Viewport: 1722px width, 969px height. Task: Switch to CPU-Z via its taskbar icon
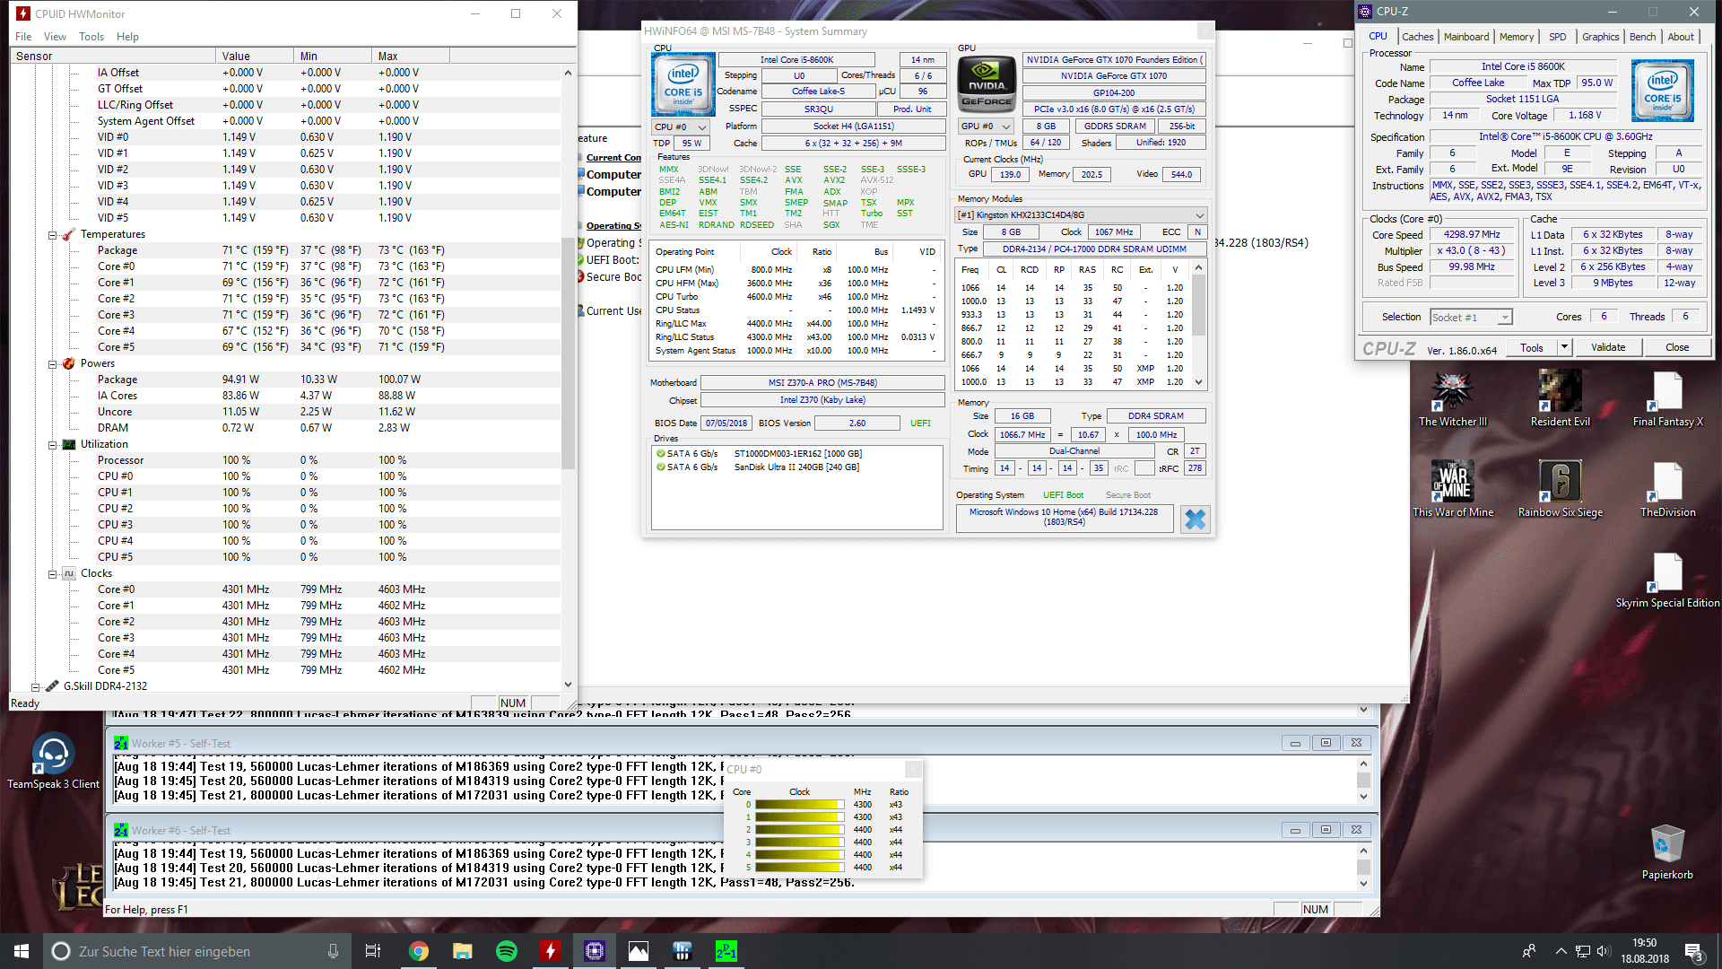(594, 951)
